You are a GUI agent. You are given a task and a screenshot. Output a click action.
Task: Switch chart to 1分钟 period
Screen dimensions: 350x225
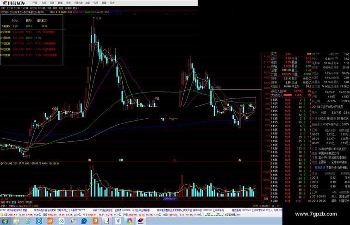[10, 8]
